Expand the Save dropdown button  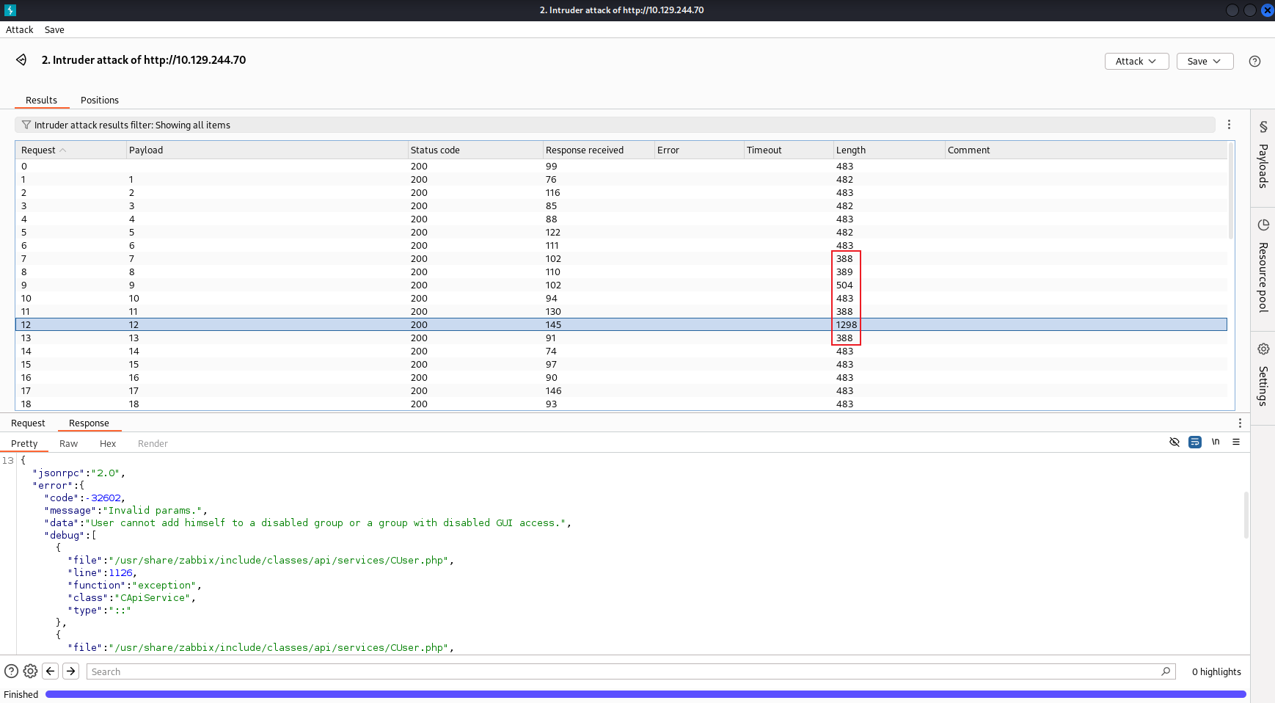tap(1205, 62)
